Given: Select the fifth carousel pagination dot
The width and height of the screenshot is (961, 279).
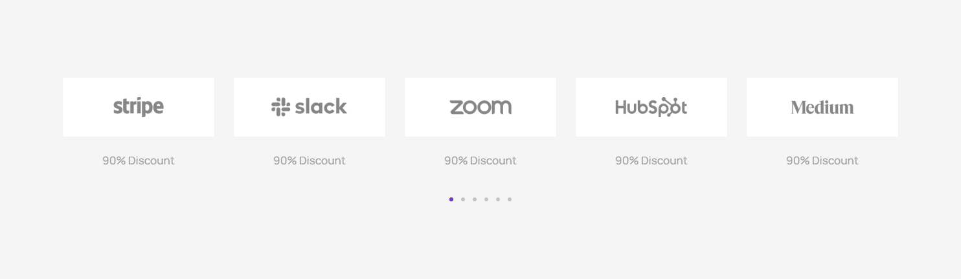Looking at the screenshot, I should (x=498, y=199).
